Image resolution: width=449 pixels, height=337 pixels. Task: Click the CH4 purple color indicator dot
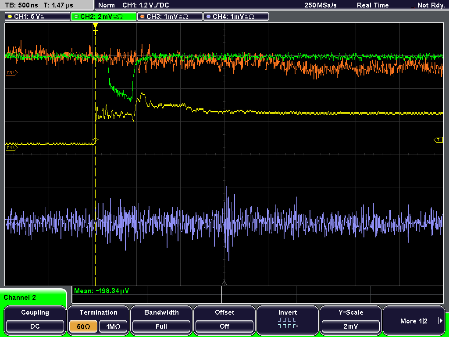(x=208, y=17)
